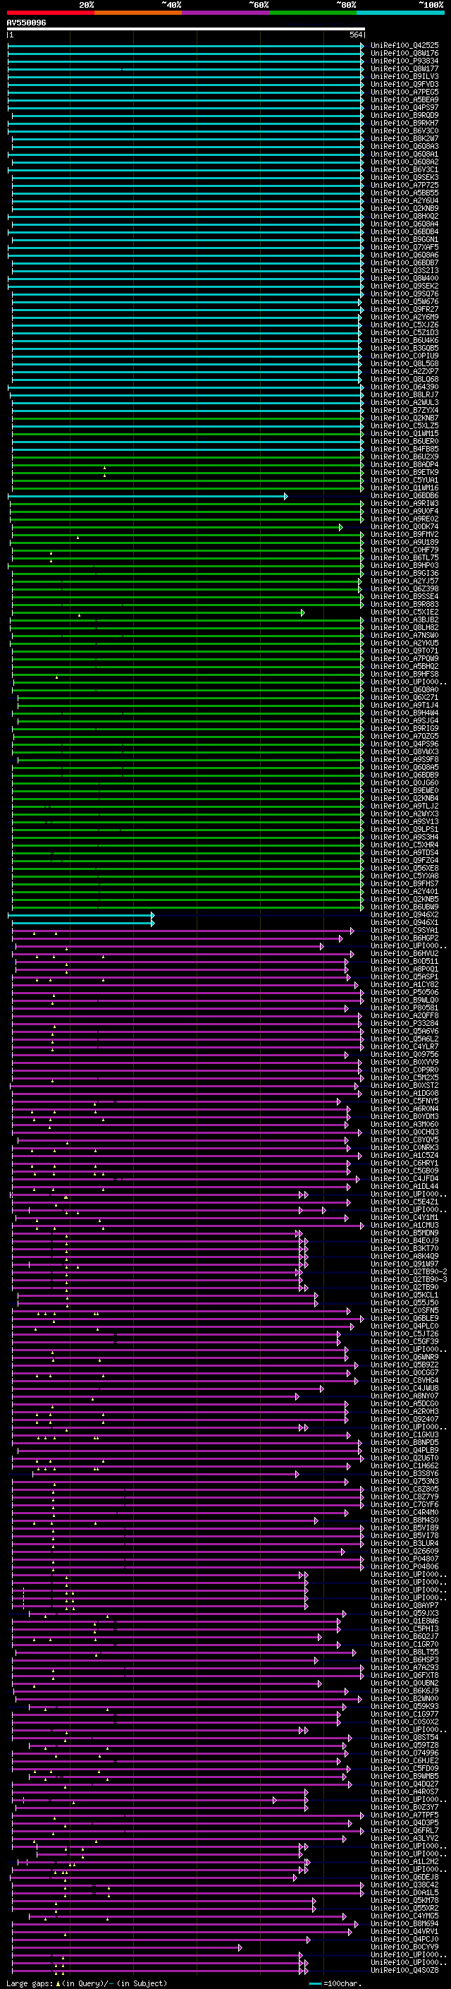The image size is (451, 1989).
Task: Click the UniRef100_Q3S2I3 label
Action: click(x=404, y=270)
